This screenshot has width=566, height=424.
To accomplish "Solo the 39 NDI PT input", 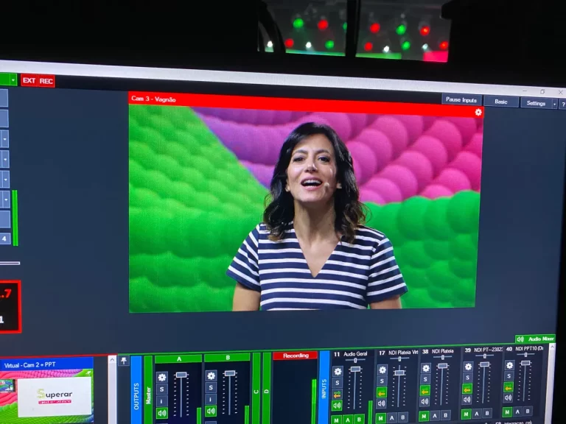I will pyautogui.click(x=468, y=378).
